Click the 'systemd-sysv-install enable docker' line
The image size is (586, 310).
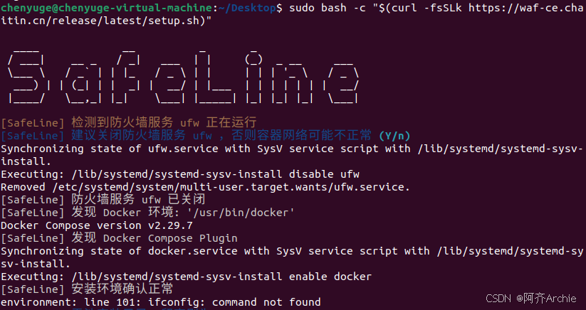click(x=187, y=277)
